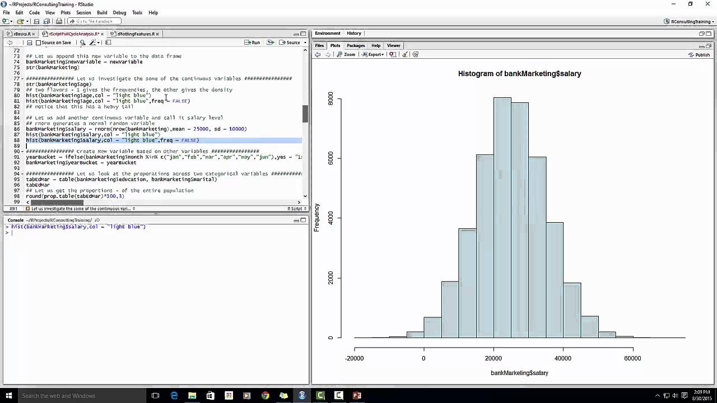Screen dimensions: 717x403
Task: Re-run the previous code region
Action: click(x=270, y=43)
